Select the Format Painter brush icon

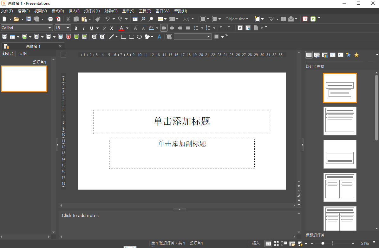point(98,19)
